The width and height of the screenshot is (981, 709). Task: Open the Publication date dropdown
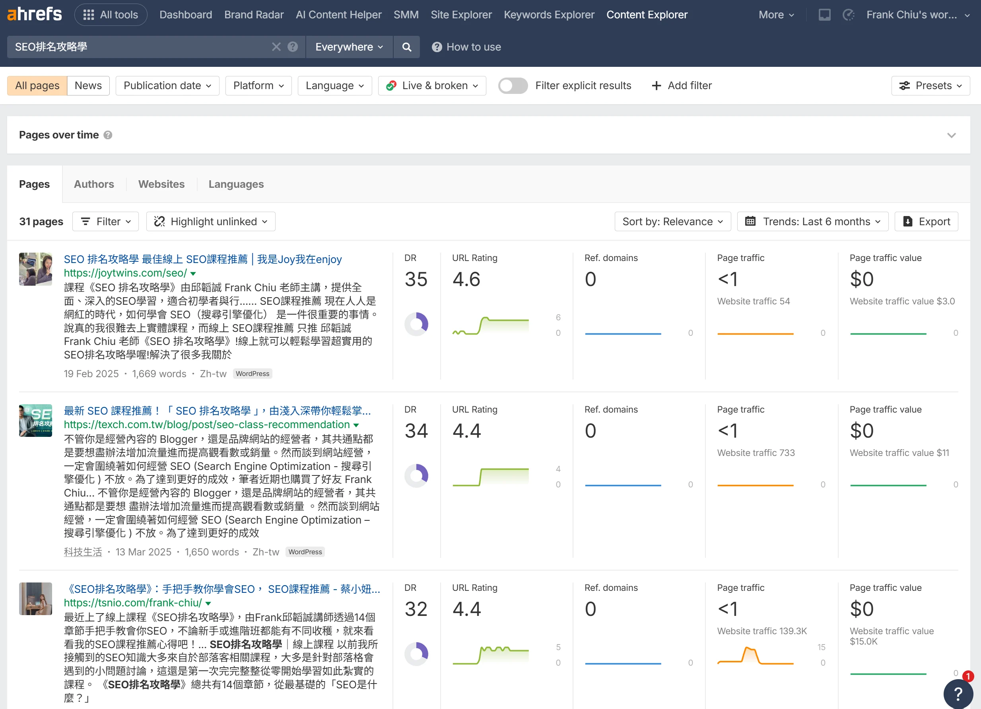click(x=167, y=86)
